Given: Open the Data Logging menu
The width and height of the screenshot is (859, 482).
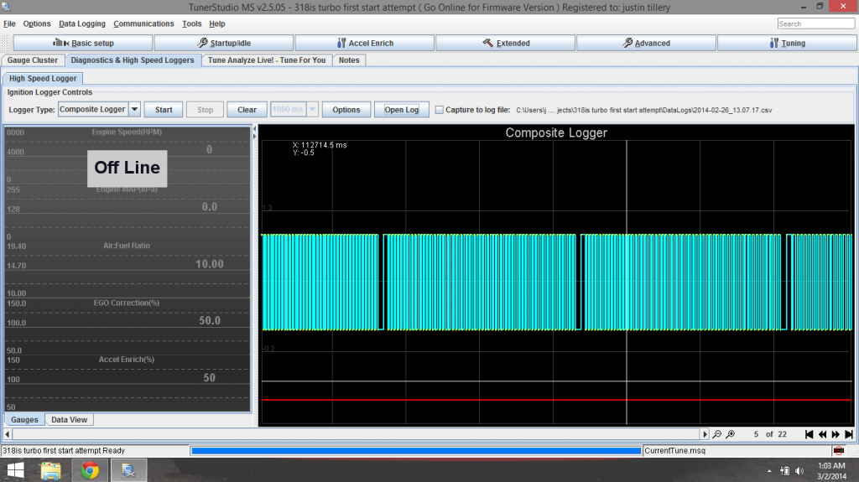Looking at the screenshot, I should tap(82, 23).
